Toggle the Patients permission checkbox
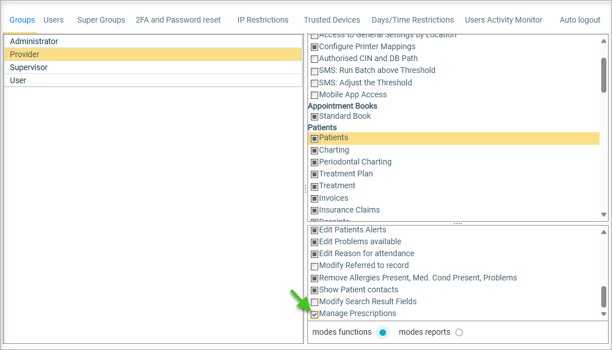This screenshot has height=350, width=612. [x=314, y=139]
